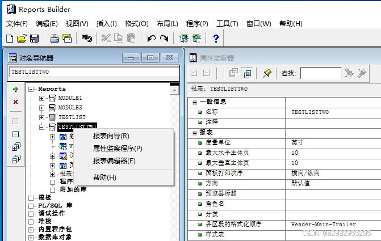381x241 pixels.
Task: Expand the TESTLIST node
Action: click(x=41, y=117)
